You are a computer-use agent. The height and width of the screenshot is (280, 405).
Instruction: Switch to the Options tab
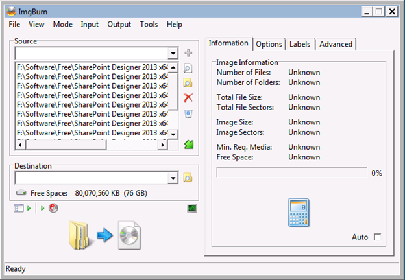[269, 44]
